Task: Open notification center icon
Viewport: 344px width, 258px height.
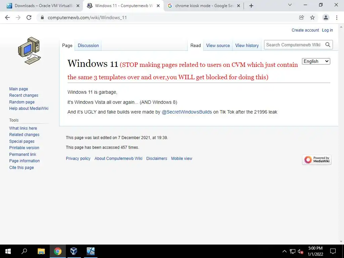Action: tap(333, 251)
